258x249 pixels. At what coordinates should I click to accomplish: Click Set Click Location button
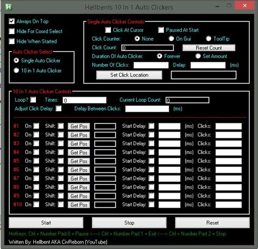(129, 75)
